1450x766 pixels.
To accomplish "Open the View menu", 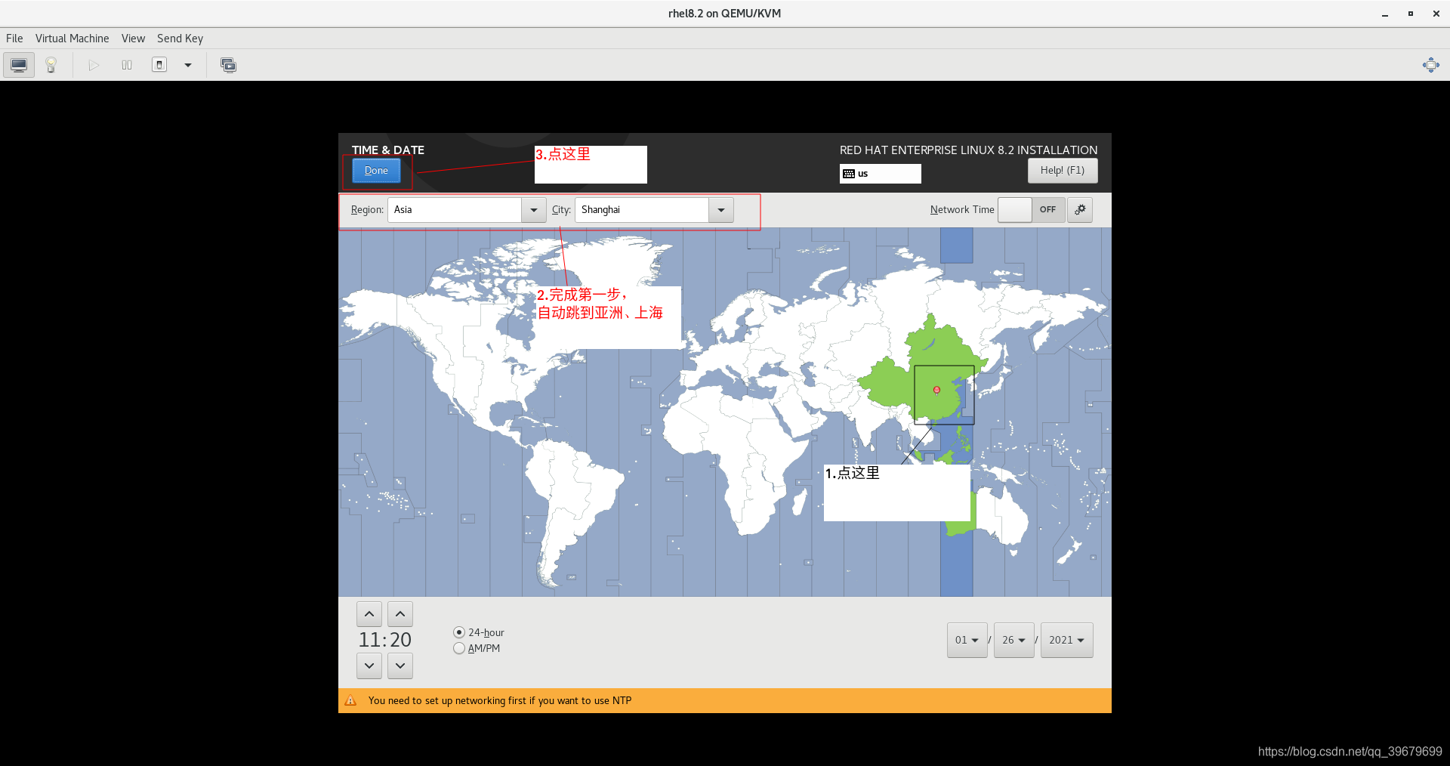I will pyautogui.click(x=133, y=39).
